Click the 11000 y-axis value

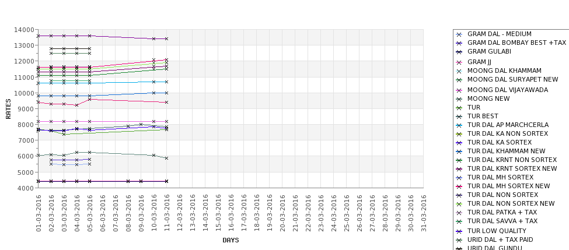click(x=25, y=78)
